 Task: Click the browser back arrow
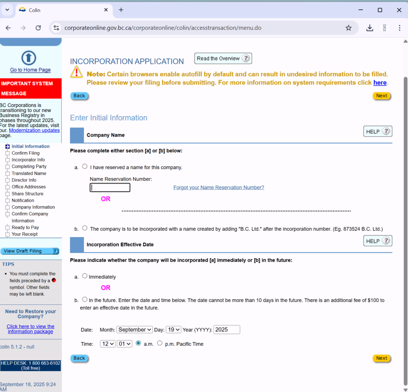pos(8,28)
